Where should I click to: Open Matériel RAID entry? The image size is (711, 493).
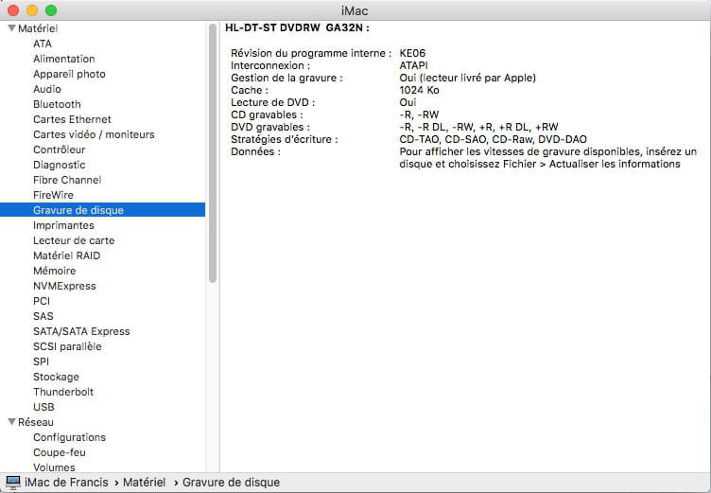pyautogui.click(x=66, y=255)
